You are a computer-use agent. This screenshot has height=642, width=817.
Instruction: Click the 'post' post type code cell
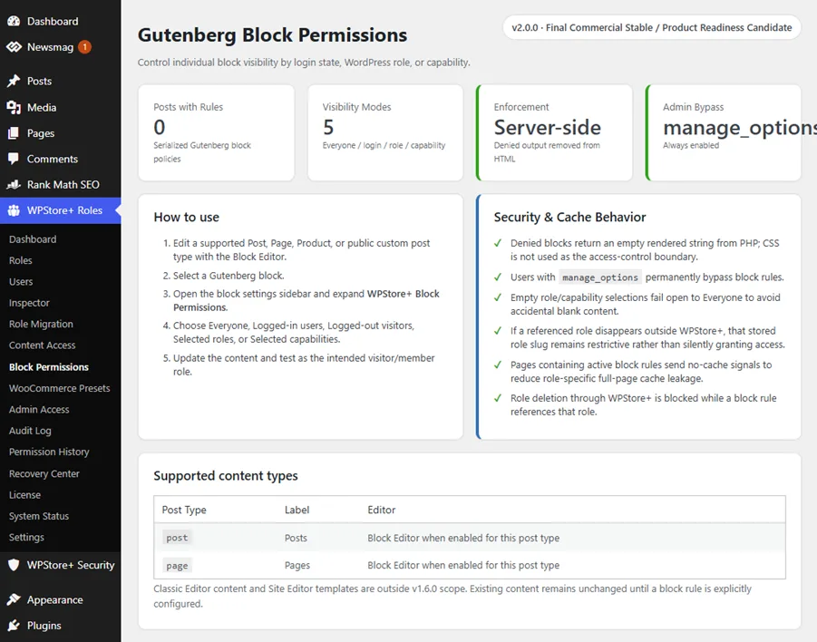point(177,538)
